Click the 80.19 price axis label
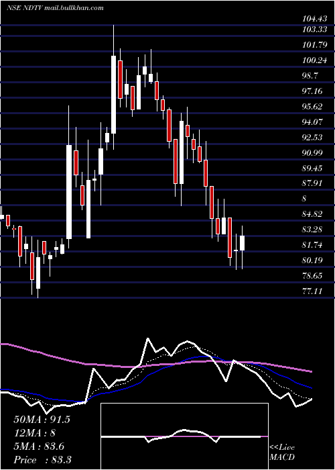 [312, 261]
